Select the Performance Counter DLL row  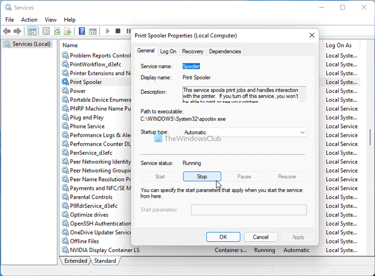pyautogui.click(x=96, y=144)
